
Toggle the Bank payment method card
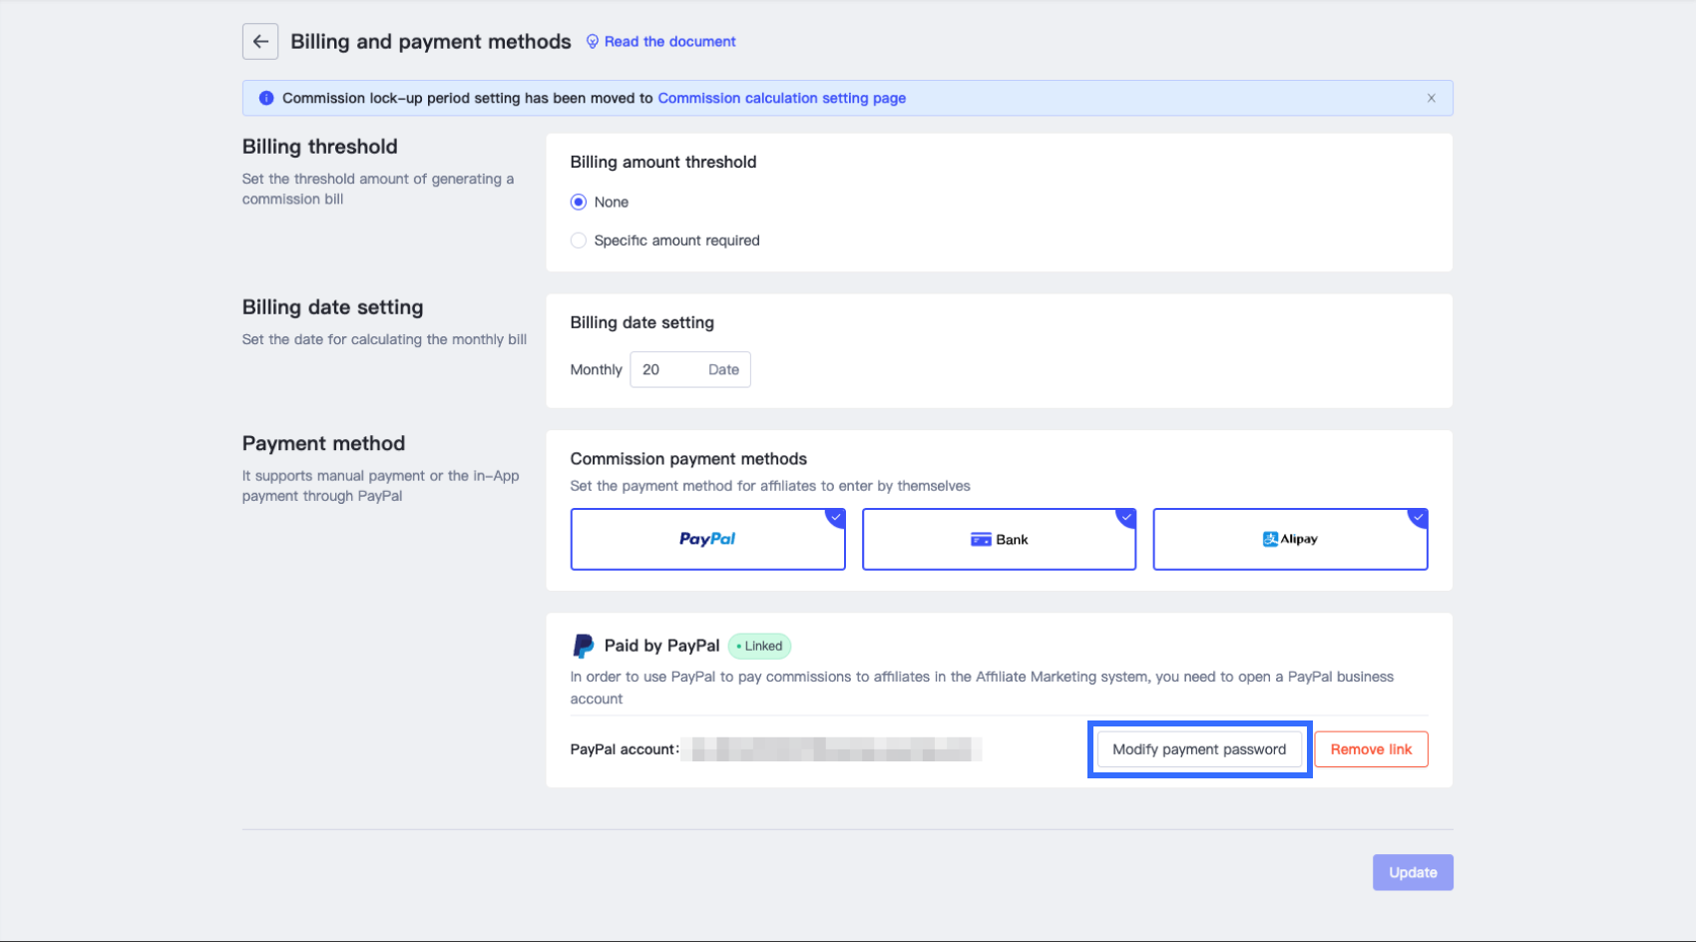[999, 540]
